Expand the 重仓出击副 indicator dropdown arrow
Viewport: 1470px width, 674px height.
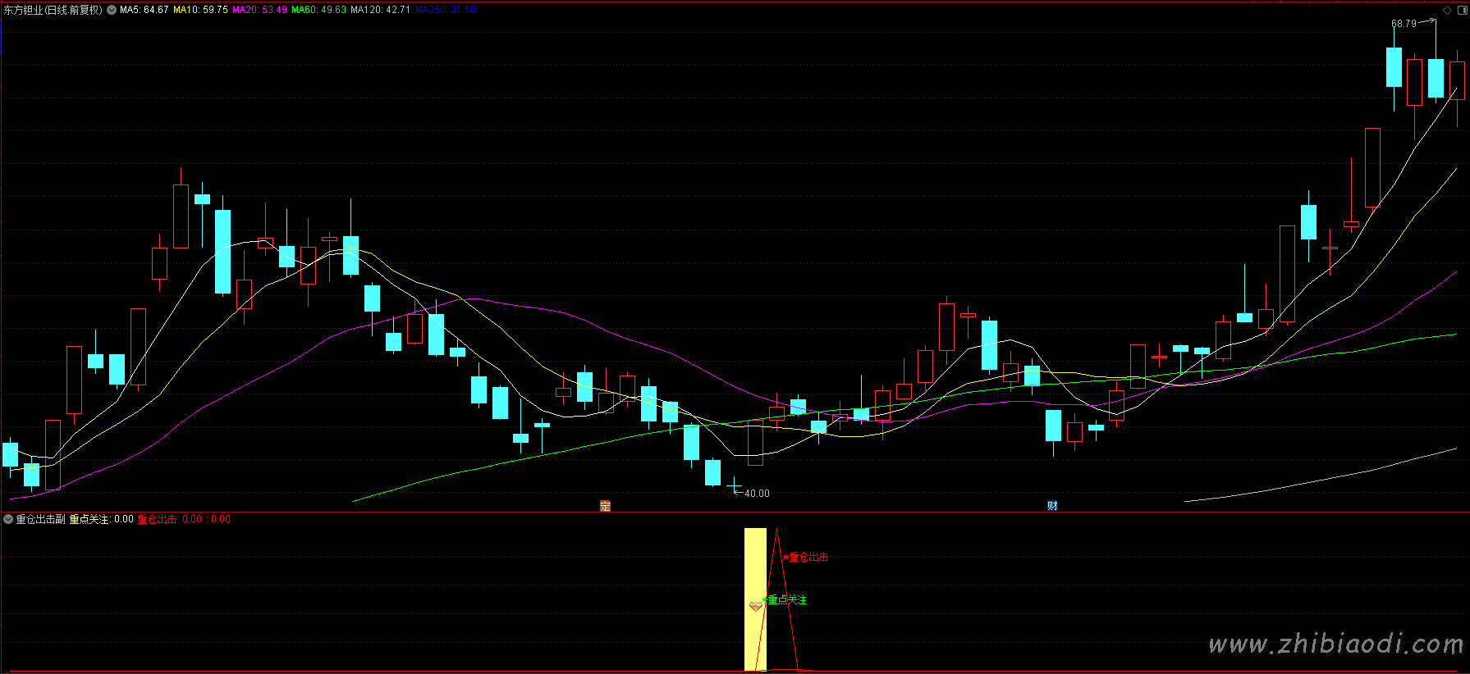[8, 519]
